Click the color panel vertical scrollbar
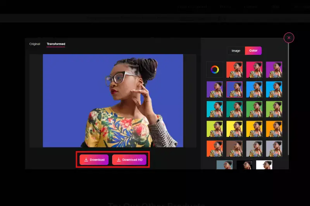This screenshot has height=206, width=310. [289, 97]
